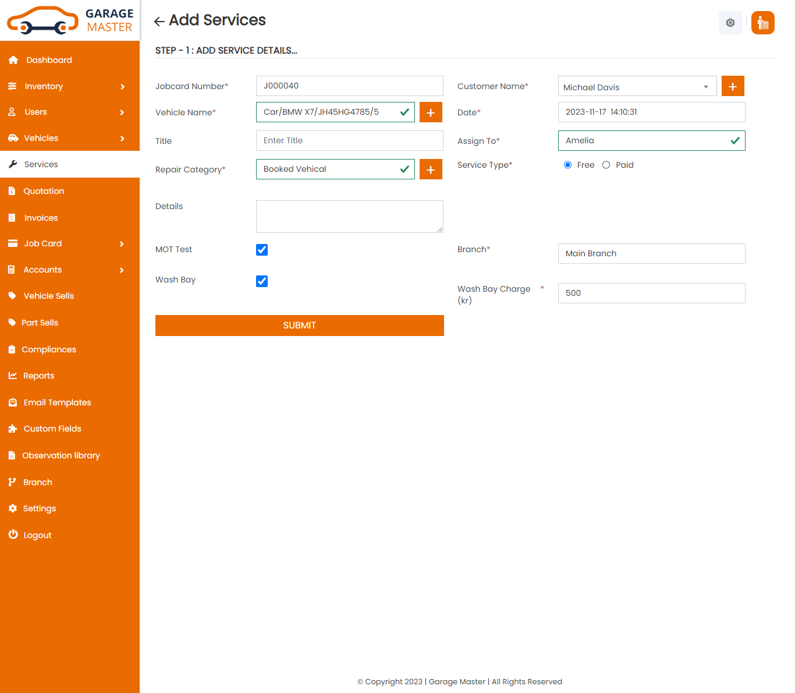This screenshot has width=795, height=693.
Task: Click the Wash Bay Charge field
Action: coord(652,293)
